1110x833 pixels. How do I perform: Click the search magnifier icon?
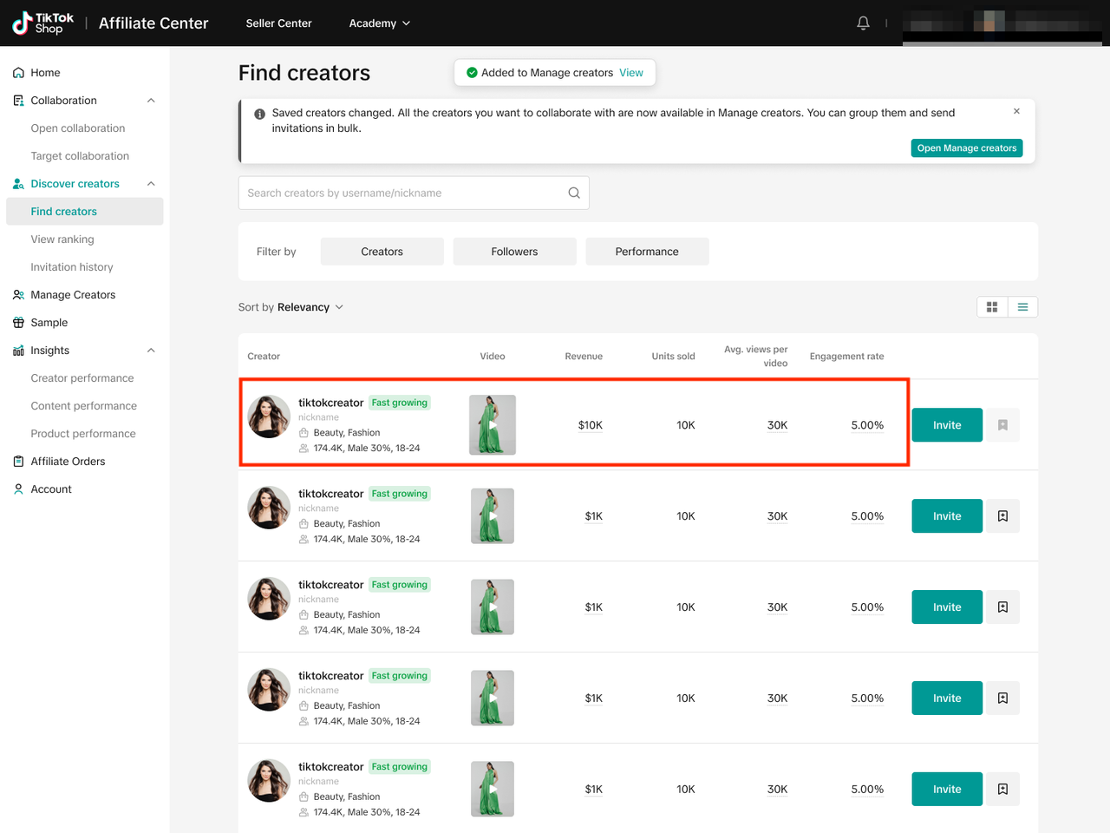pos(574,193)
